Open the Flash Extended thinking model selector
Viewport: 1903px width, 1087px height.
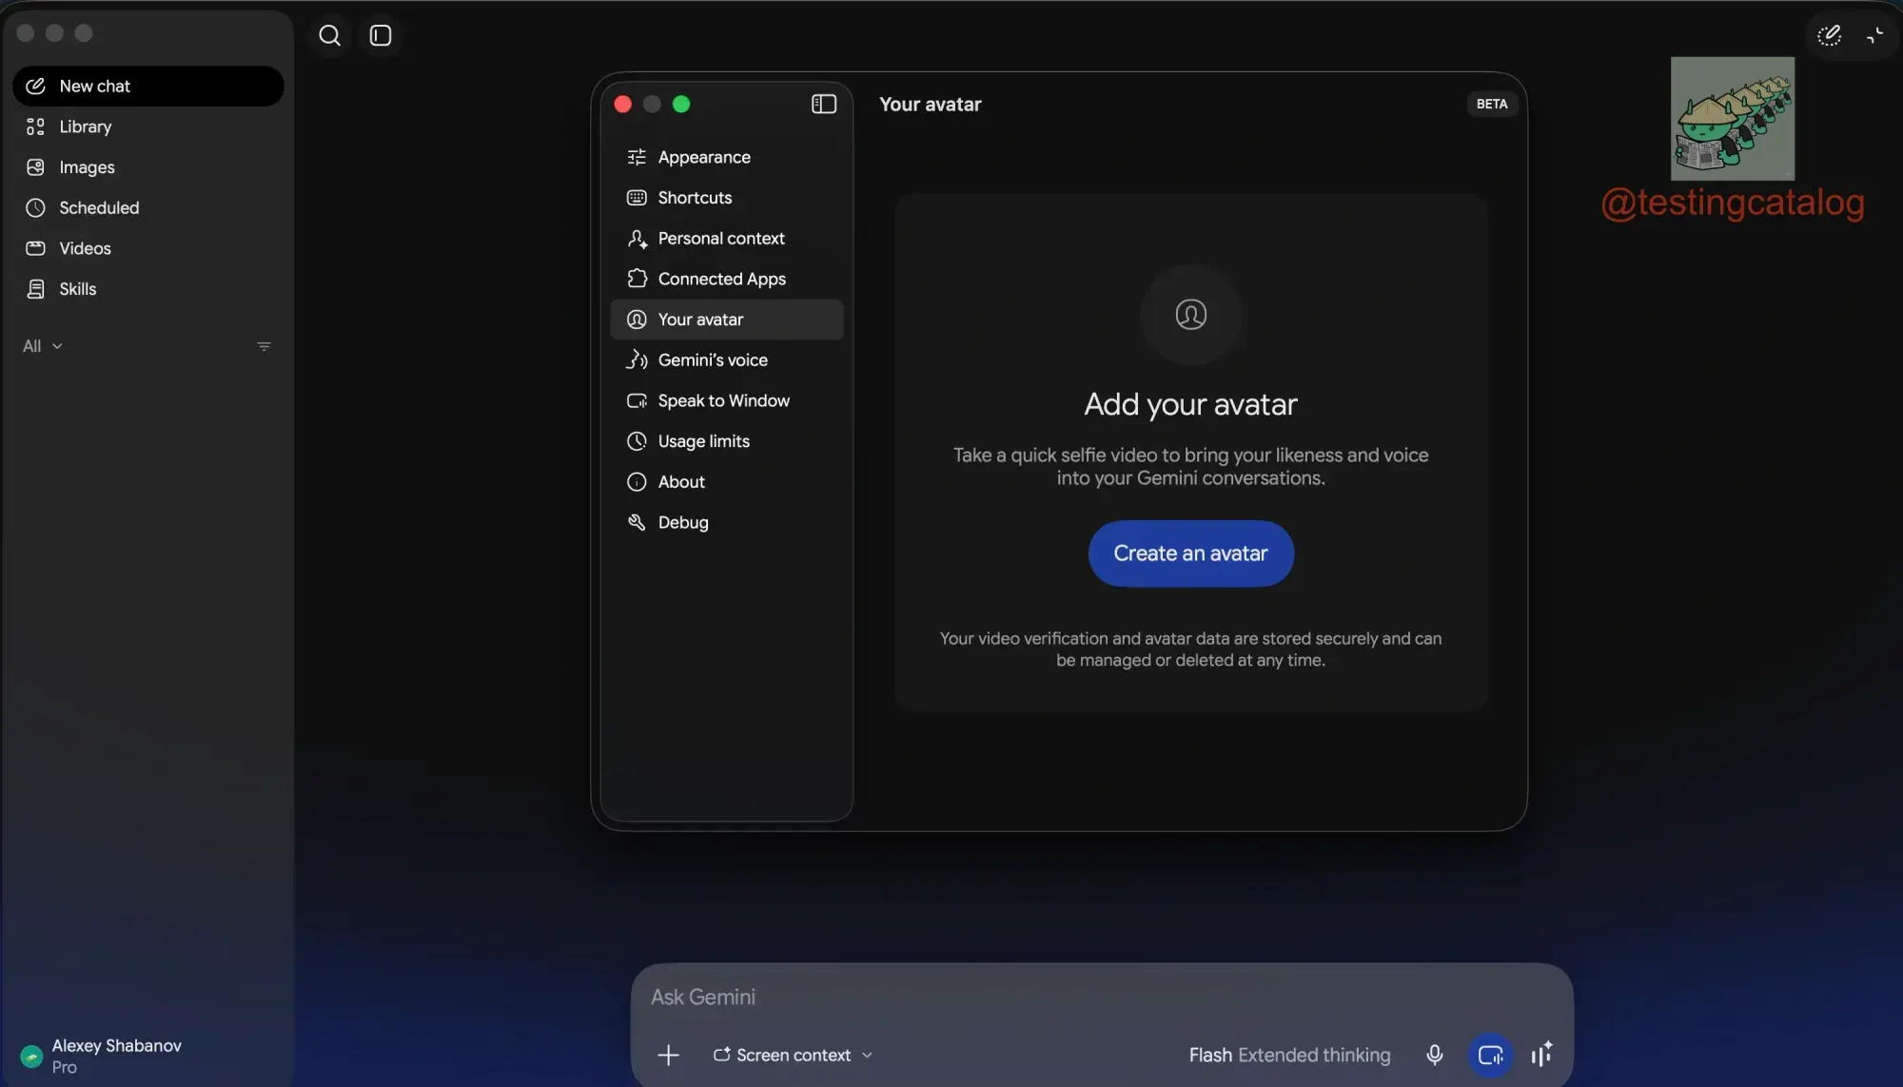1289,1055
